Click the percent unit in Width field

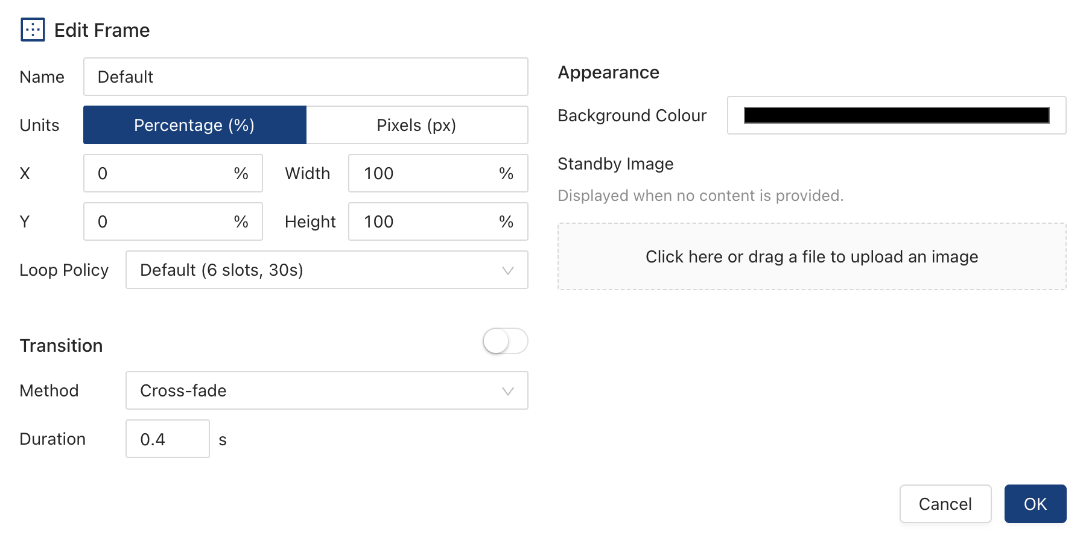point(506,174)
